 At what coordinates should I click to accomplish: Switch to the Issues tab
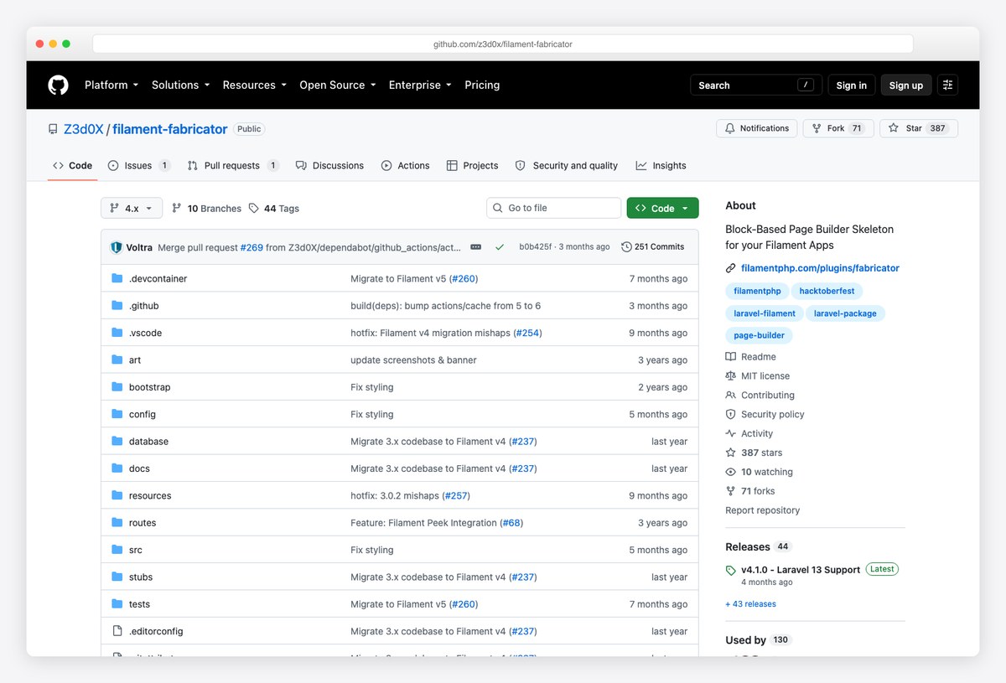[x=139, y=166]
